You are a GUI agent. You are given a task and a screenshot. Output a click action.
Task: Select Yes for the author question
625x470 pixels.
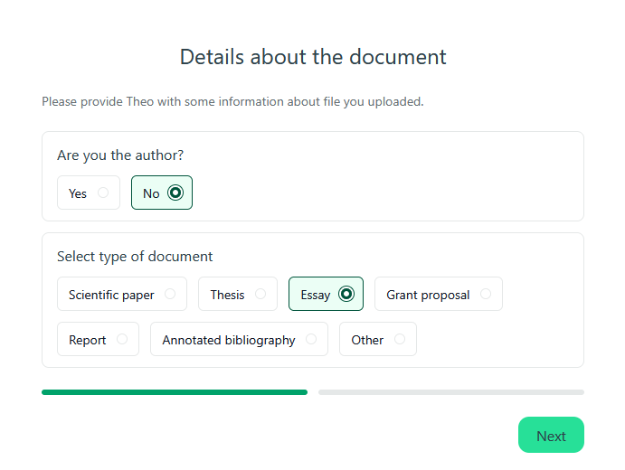88,193
